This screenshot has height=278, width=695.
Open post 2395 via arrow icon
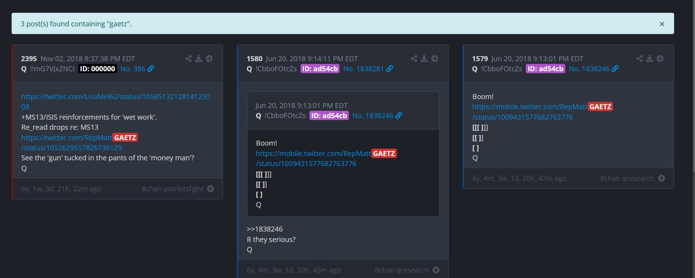pos(209,58)
